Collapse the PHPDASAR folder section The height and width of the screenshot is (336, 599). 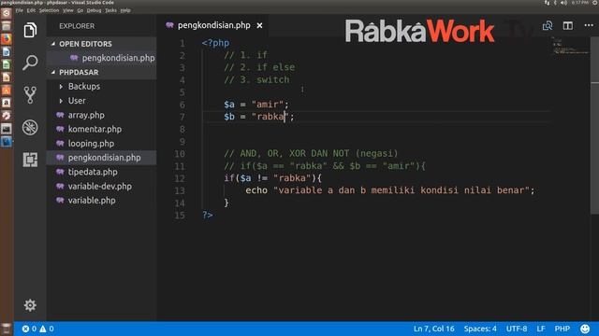pos(53,73)
